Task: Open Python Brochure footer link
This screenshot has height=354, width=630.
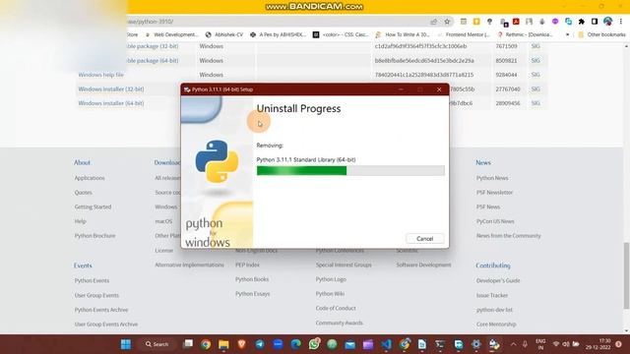Action: [94, 236]
